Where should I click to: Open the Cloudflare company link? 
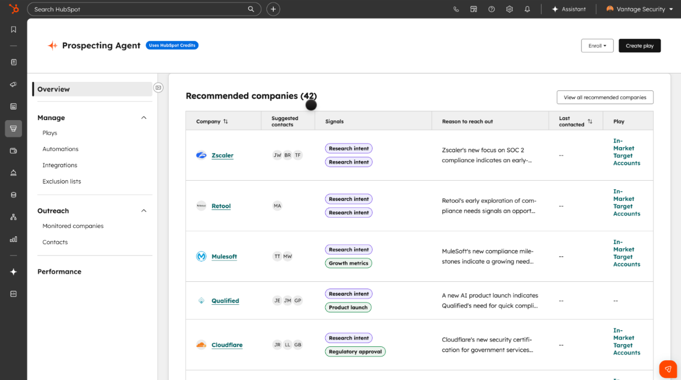(227, 345)
